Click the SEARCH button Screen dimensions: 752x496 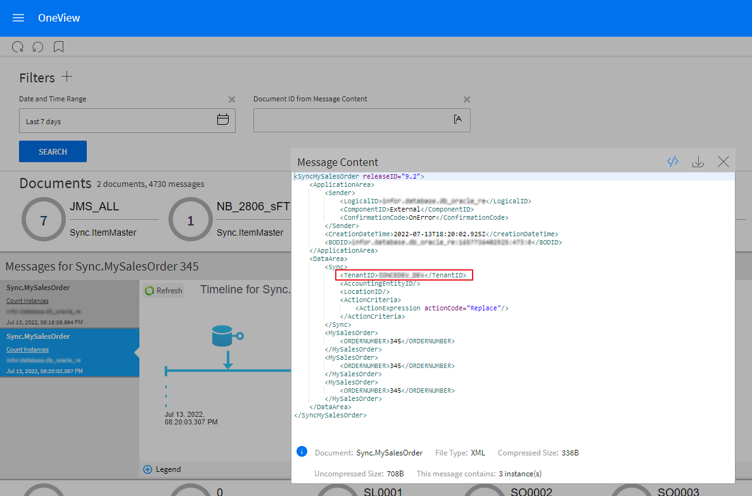tap(53, 151)
